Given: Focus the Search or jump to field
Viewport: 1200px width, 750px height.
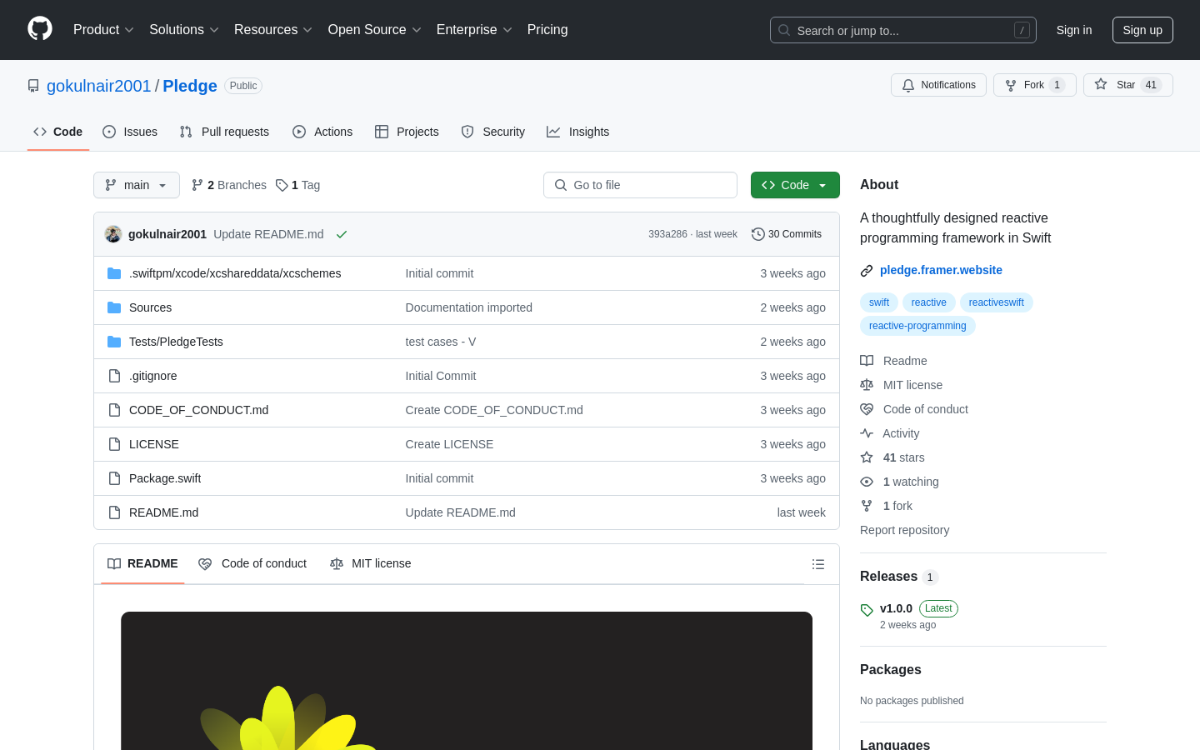Looking at the screenshot, I should (903, 30).
